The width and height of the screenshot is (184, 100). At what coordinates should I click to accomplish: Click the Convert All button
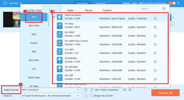point(165,93)
